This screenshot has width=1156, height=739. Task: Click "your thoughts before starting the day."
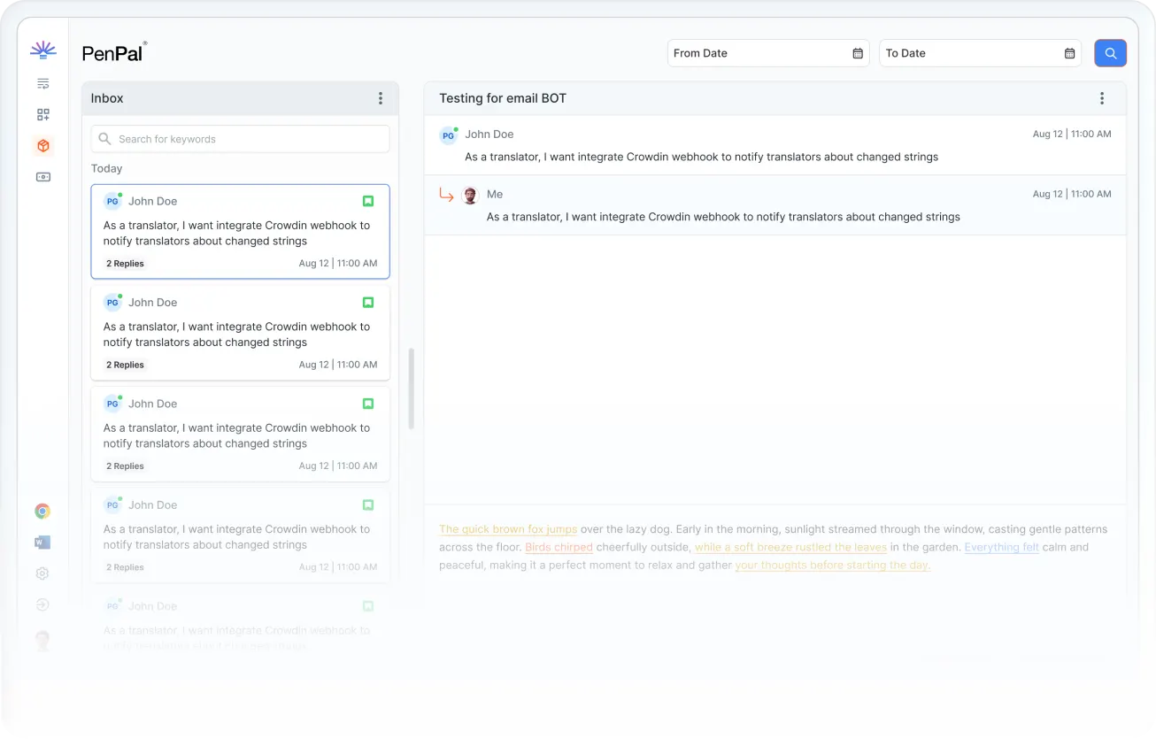point(833,565)
